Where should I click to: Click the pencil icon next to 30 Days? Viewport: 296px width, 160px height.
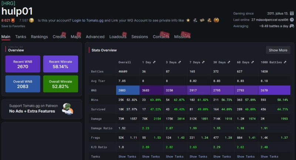click(x=229, y=62)
